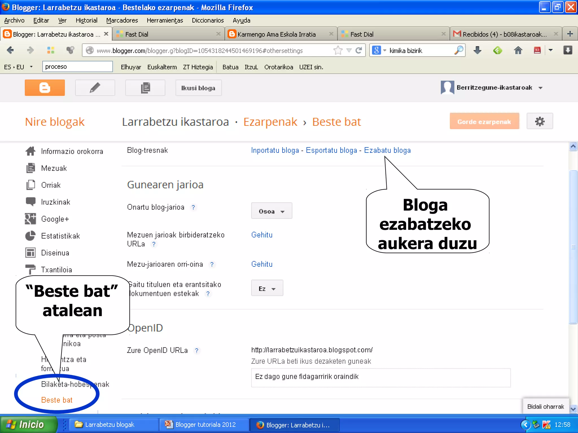578x433 pixels.
Task: Click the search magnifier icon
Action: (459, 50)
